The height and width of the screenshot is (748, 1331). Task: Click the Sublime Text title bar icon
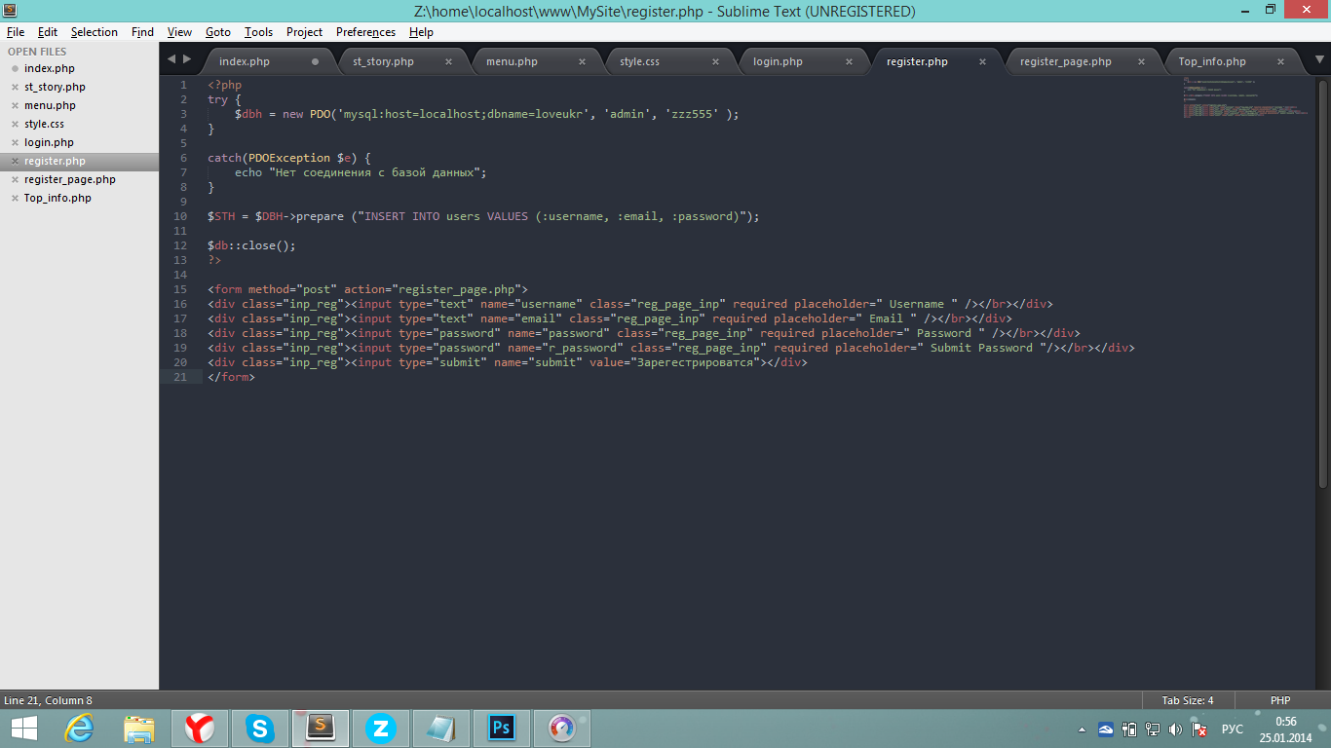[12, 11]
